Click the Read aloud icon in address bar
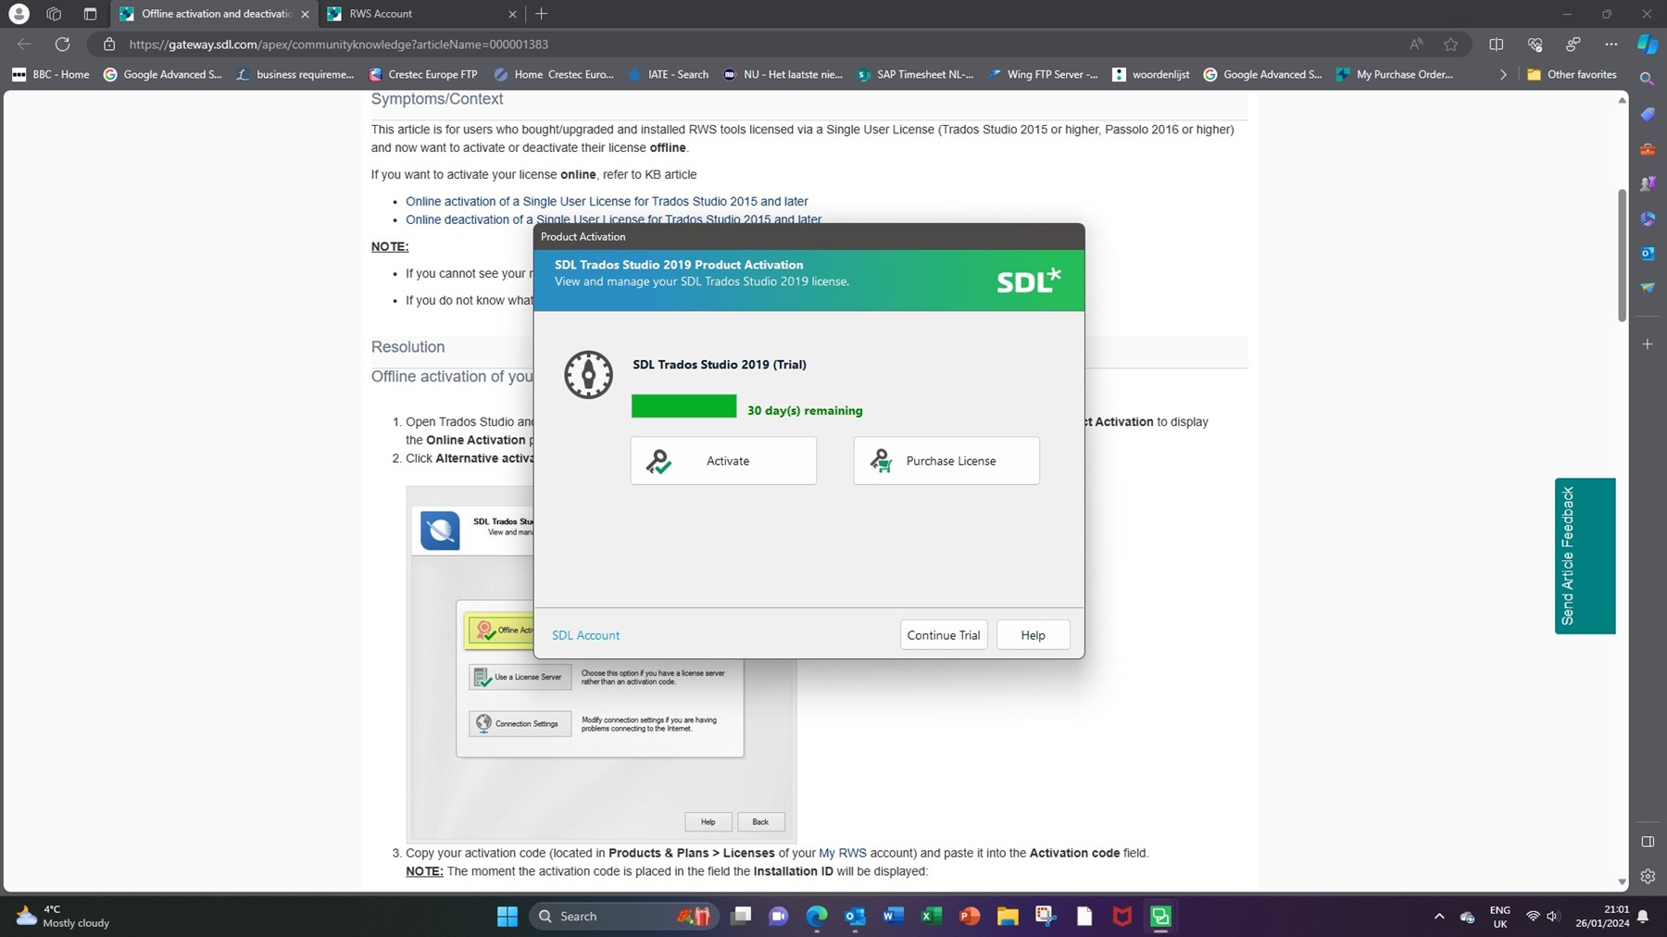The image size is (1667, 937). pos(1416,44)
